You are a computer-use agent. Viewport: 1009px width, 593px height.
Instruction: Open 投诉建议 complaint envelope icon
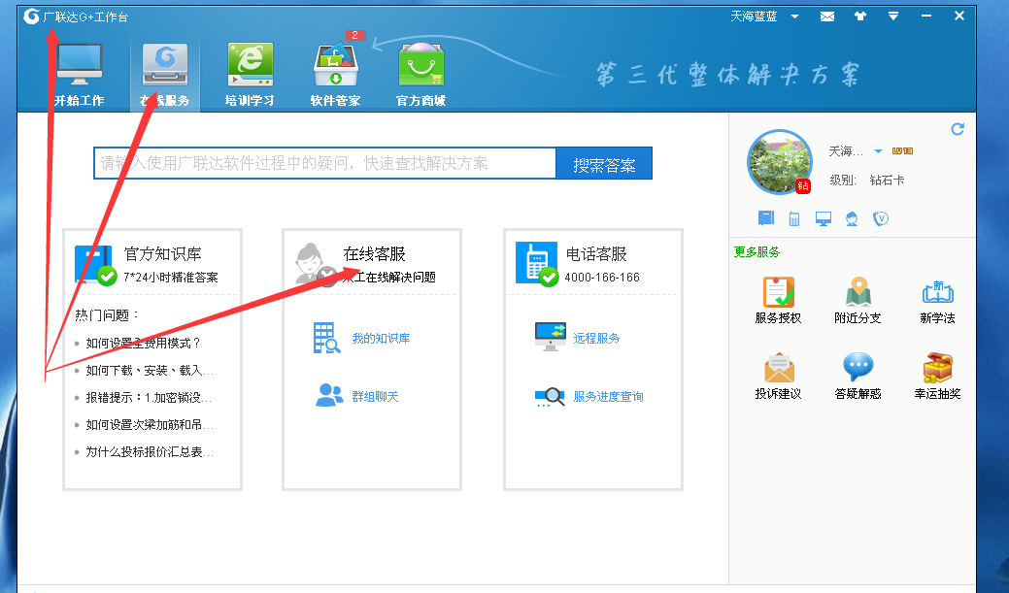(x=779, y=368)
